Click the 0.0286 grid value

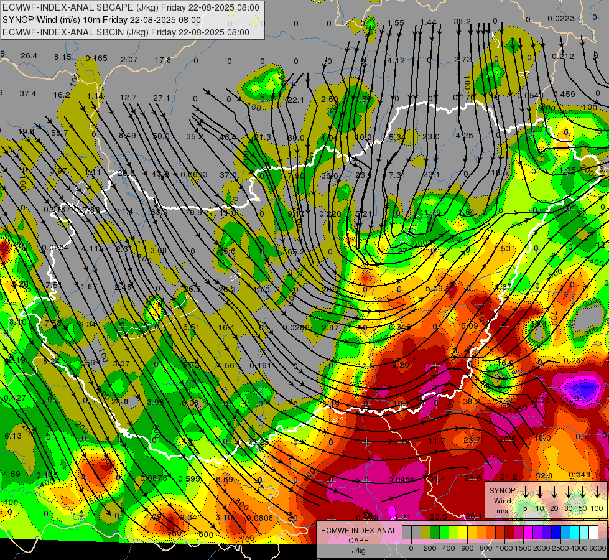[296, 328]
